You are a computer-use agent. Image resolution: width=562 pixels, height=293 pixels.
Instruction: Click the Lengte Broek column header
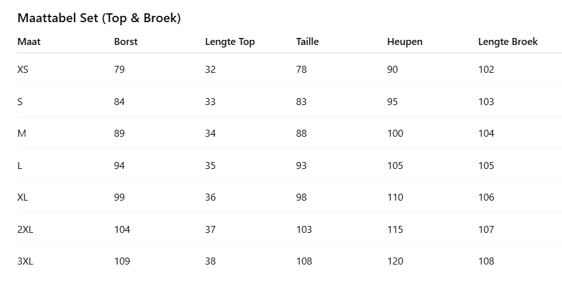508,42
